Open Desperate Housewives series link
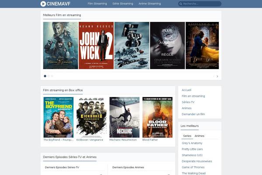 197,161
